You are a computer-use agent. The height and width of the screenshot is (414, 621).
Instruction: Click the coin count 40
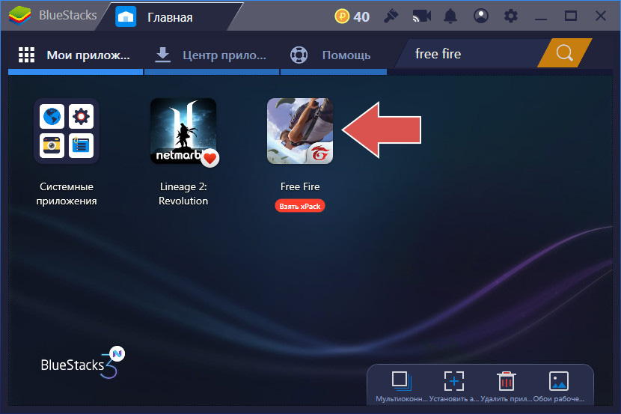coord(361,16)
